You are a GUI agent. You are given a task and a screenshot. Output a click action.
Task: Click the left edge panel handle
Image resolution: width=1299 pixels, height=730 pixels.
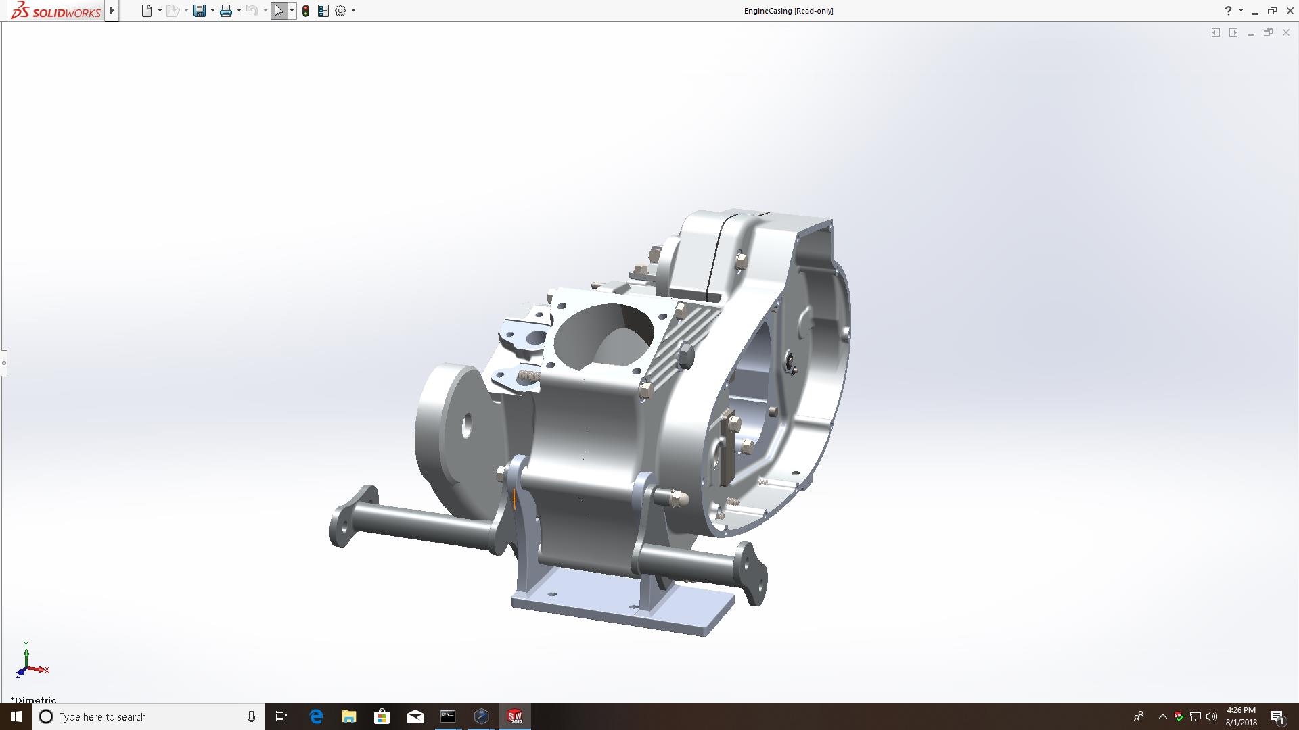(3, 363)
